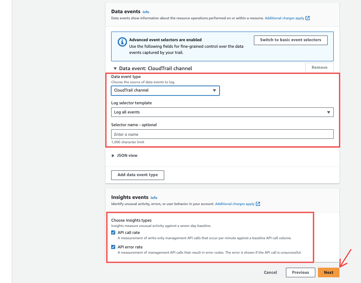Click Add data event type button

point(137,175)
